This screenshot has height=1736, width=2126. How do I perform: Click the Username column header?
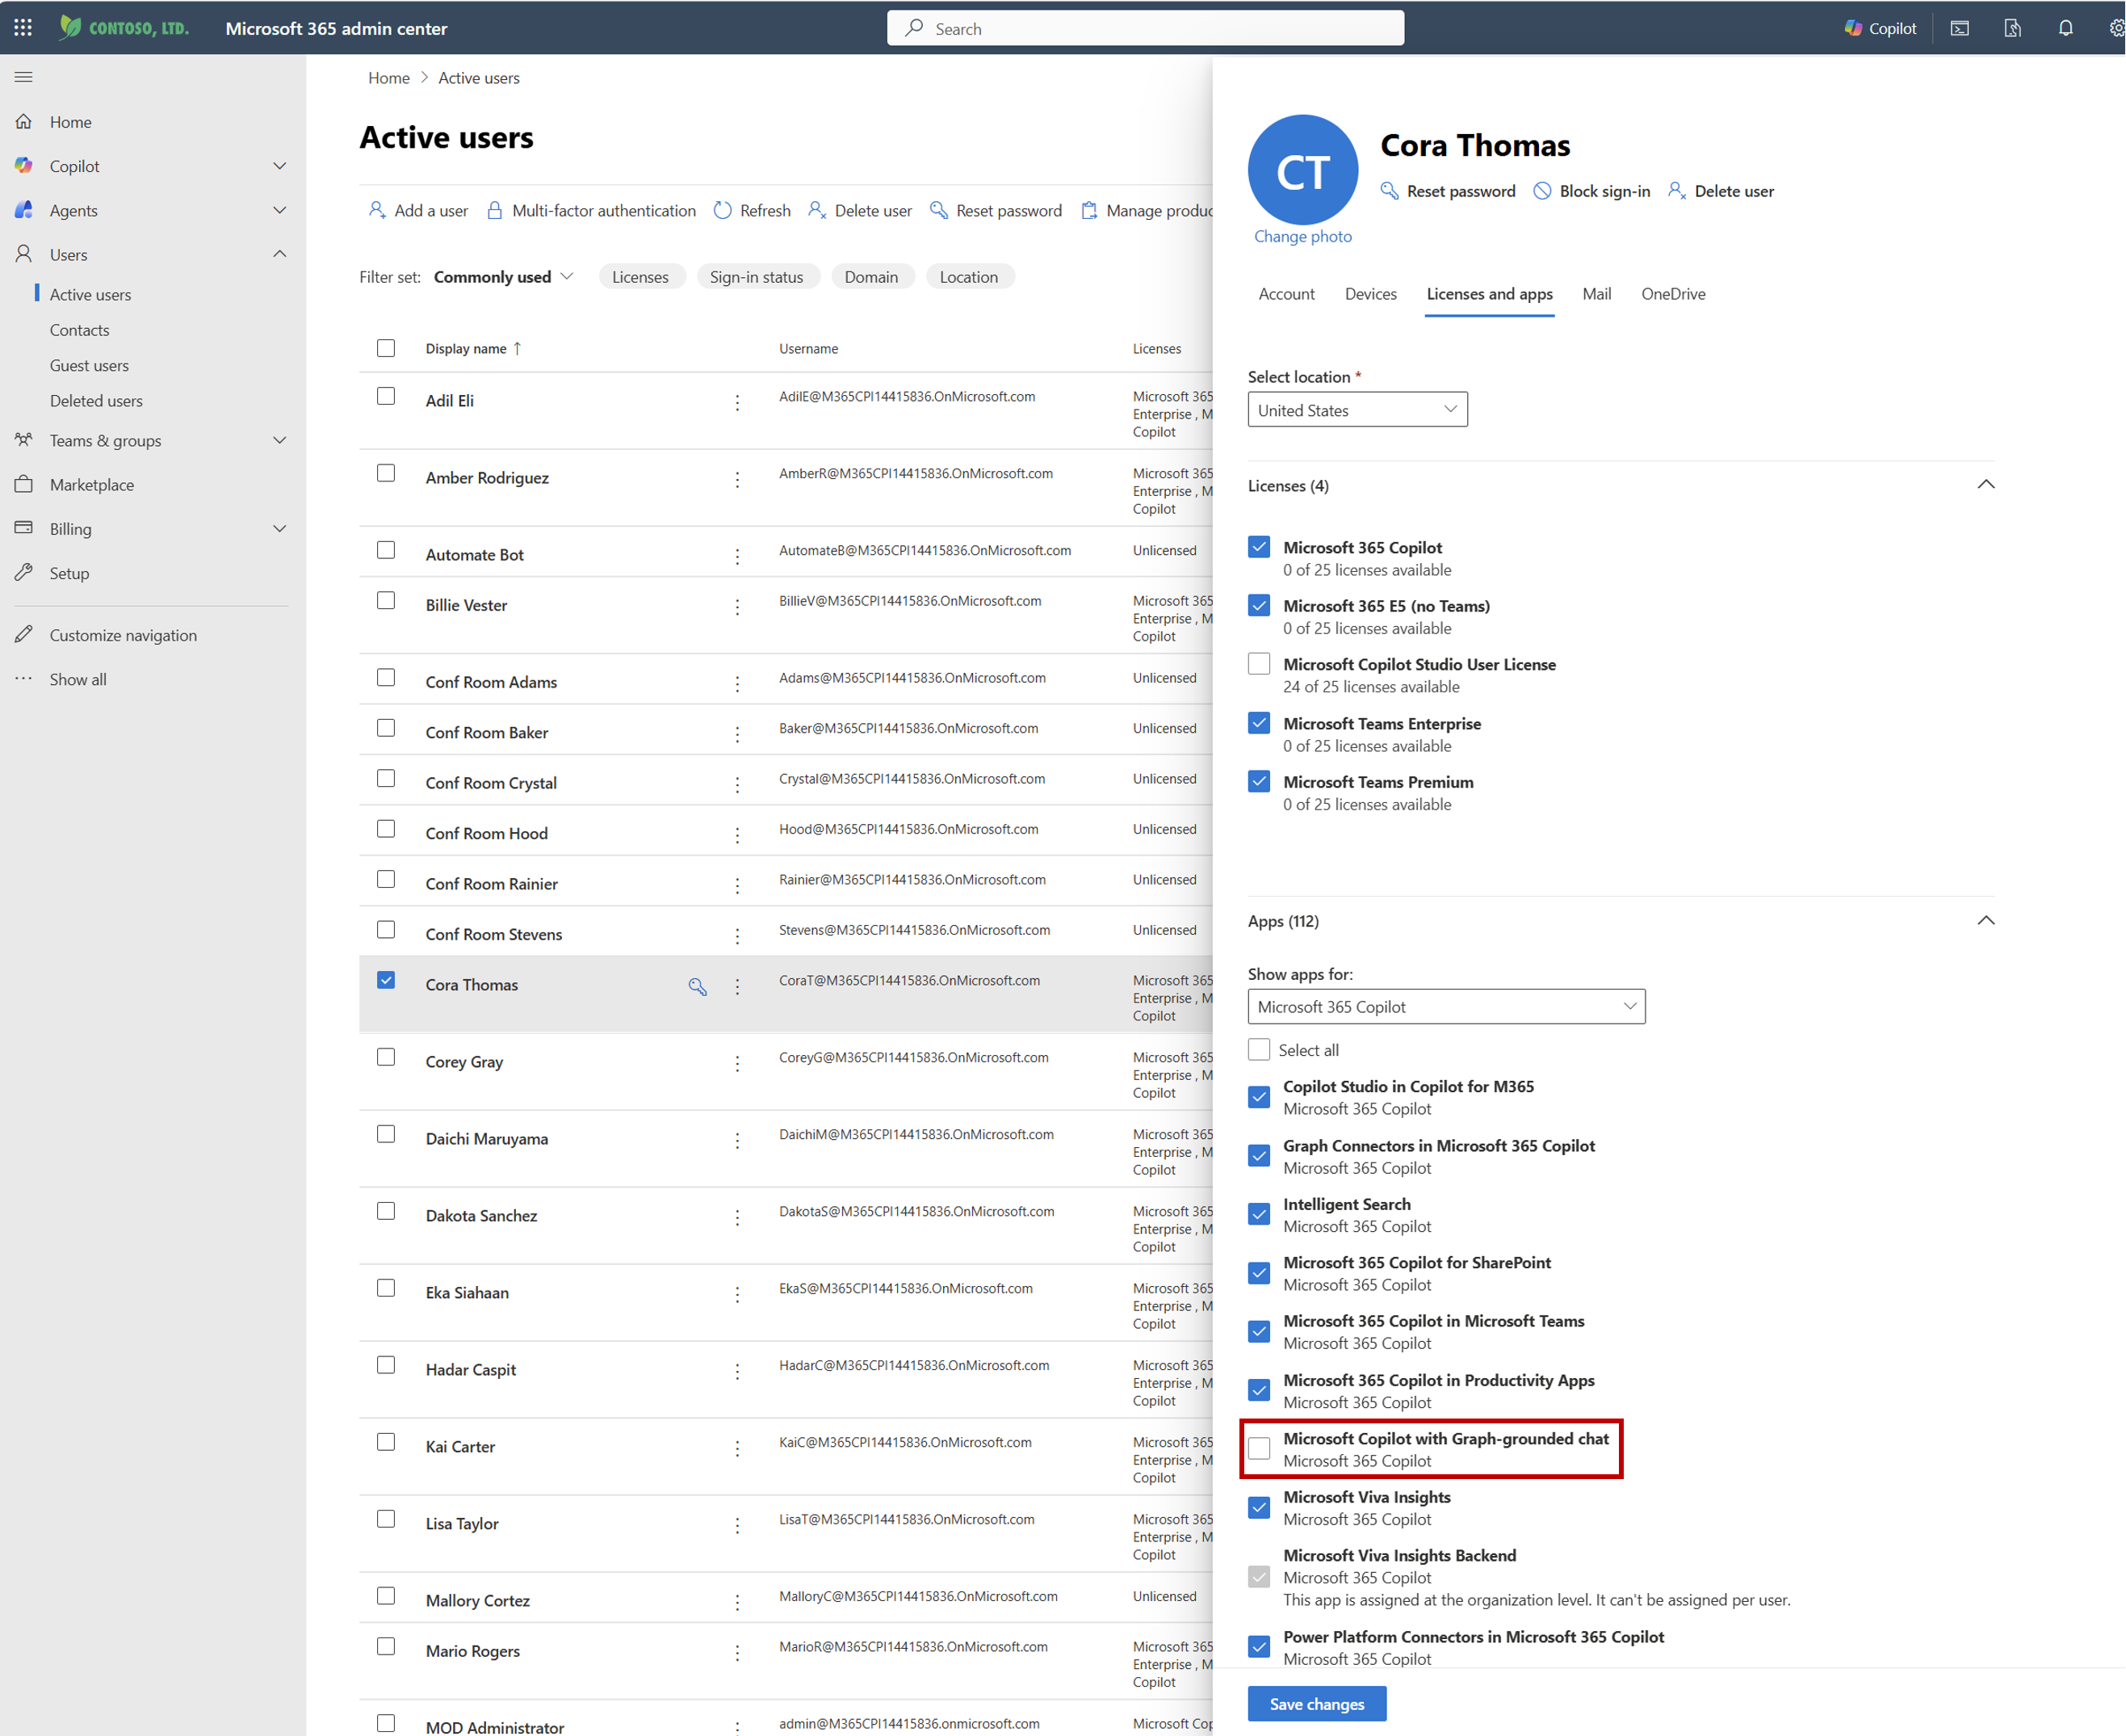click(808, 348)
